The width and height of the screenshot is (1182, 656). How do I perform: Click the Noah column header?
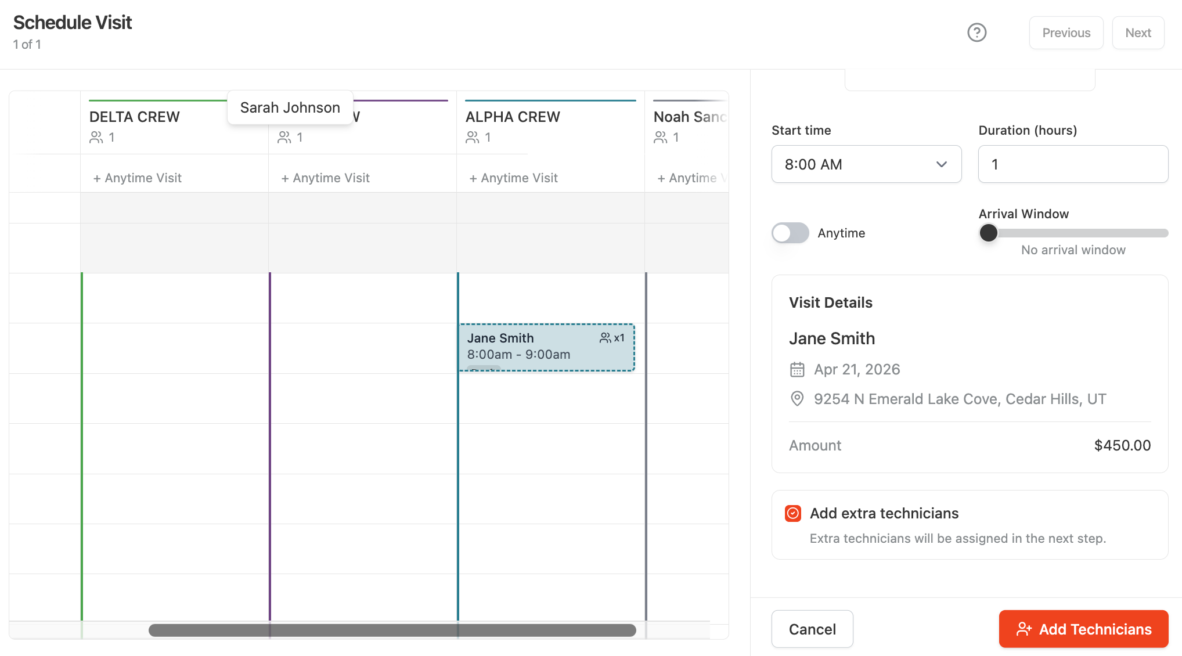pyautogui.click(x=690, y=117)
